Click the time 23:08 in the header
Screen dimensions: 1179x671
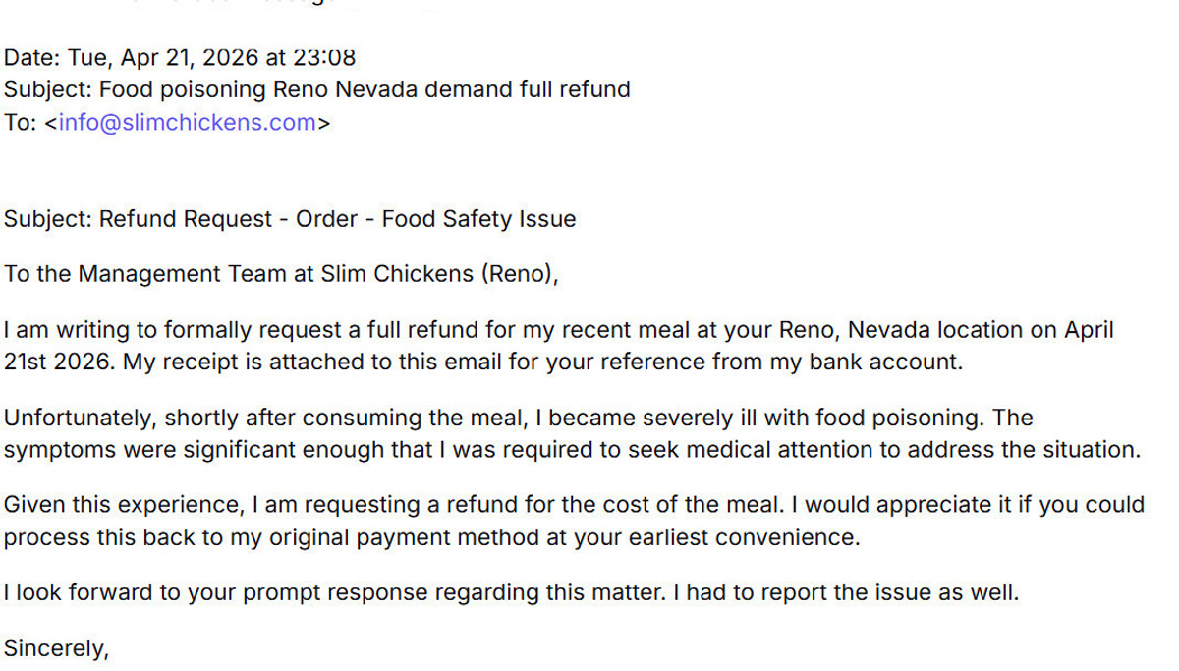pyautogui.click(x=324, y=57)
